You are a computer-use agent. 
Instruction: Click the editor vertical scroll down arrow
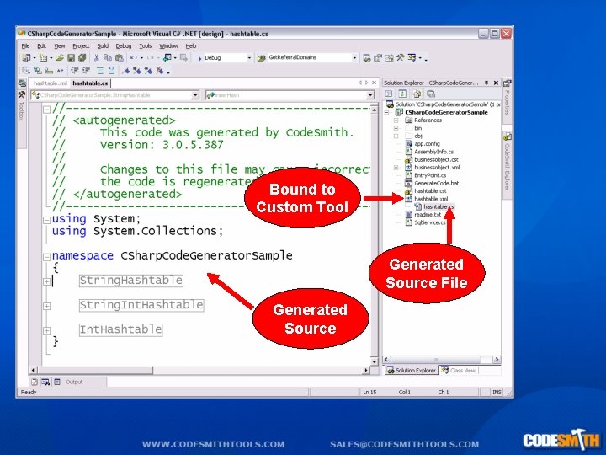point(374,361)
